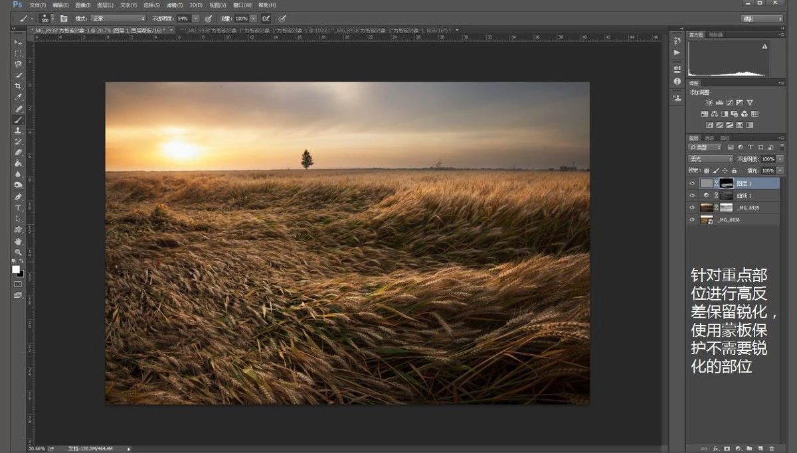Select the Crop tool
797x453 pixels.
tap(19, 86)
